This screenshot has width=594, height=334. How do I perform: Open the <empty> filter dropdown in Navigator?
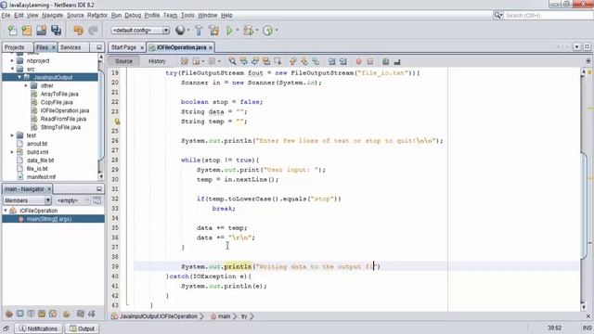pos(72,200)
